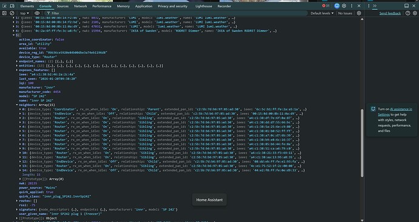Toggle the drawer dock icon in side panel
419x222 pixels.
click(406, 6)
